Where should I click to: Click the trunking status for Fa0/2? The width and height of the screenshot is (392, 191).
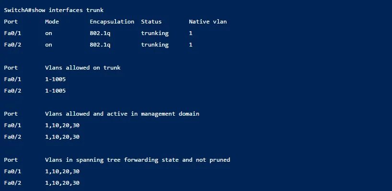[155, 45]
